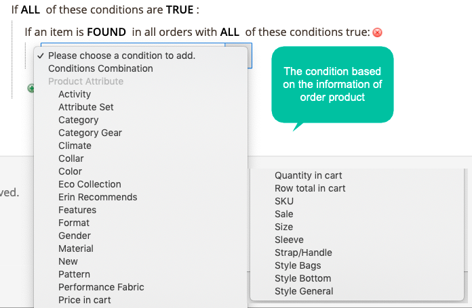The height and width of the screenshot is (308, 472).
Task: Select Row total in cart option
Action: (x=310, y=188)
